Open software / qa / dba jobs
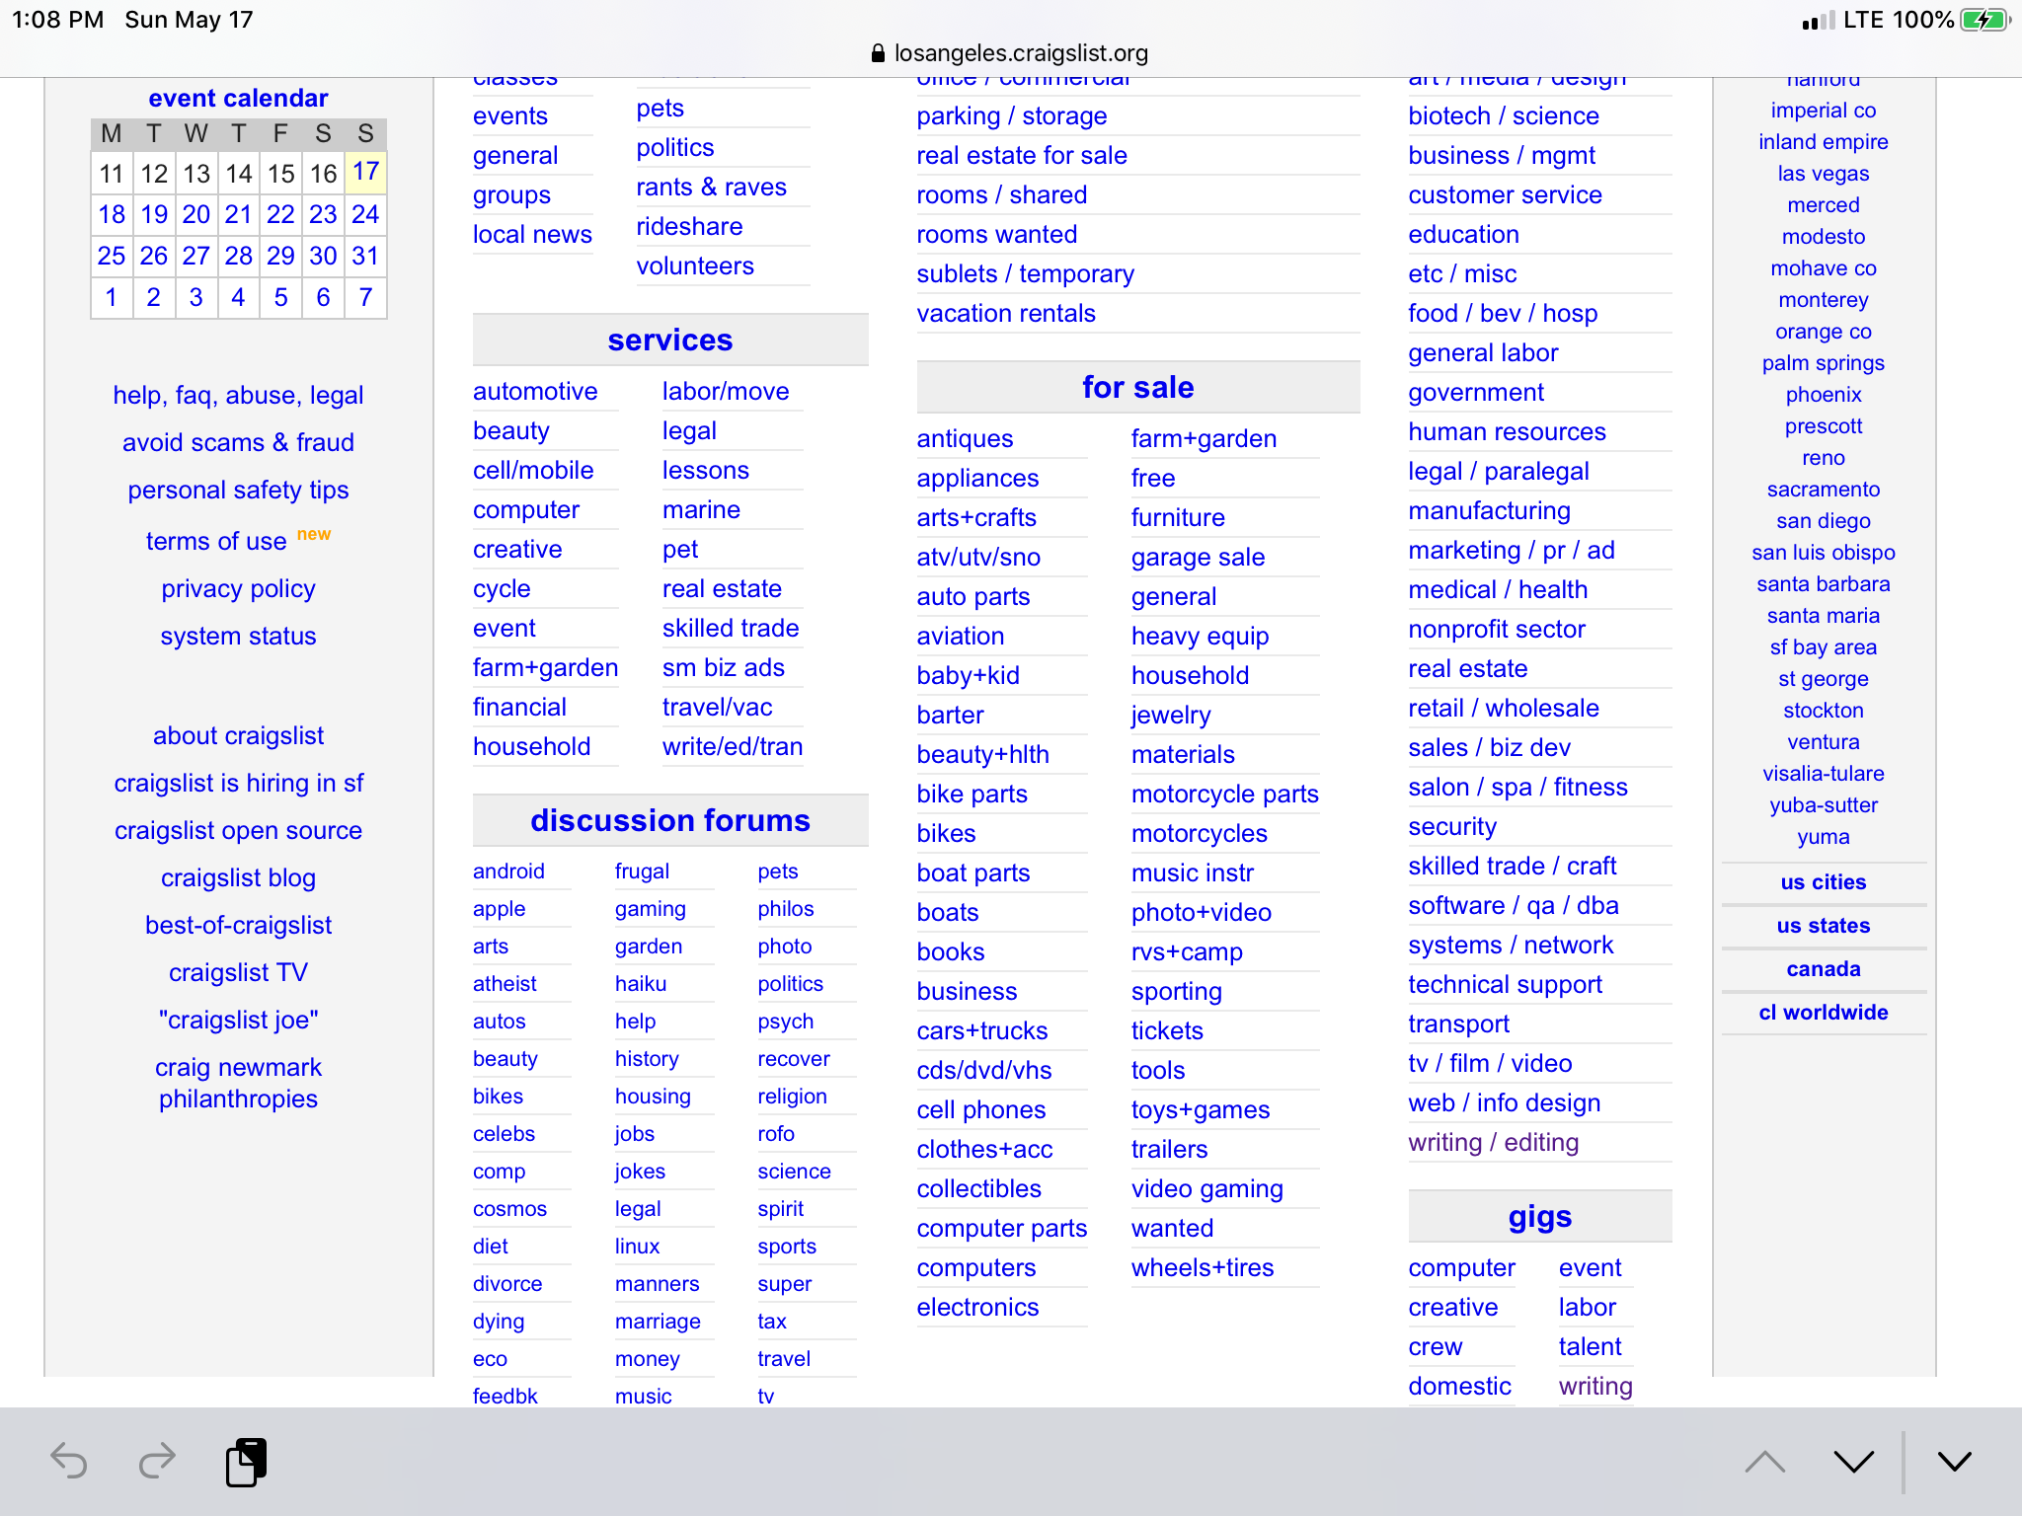 (x=1514, y=905)
